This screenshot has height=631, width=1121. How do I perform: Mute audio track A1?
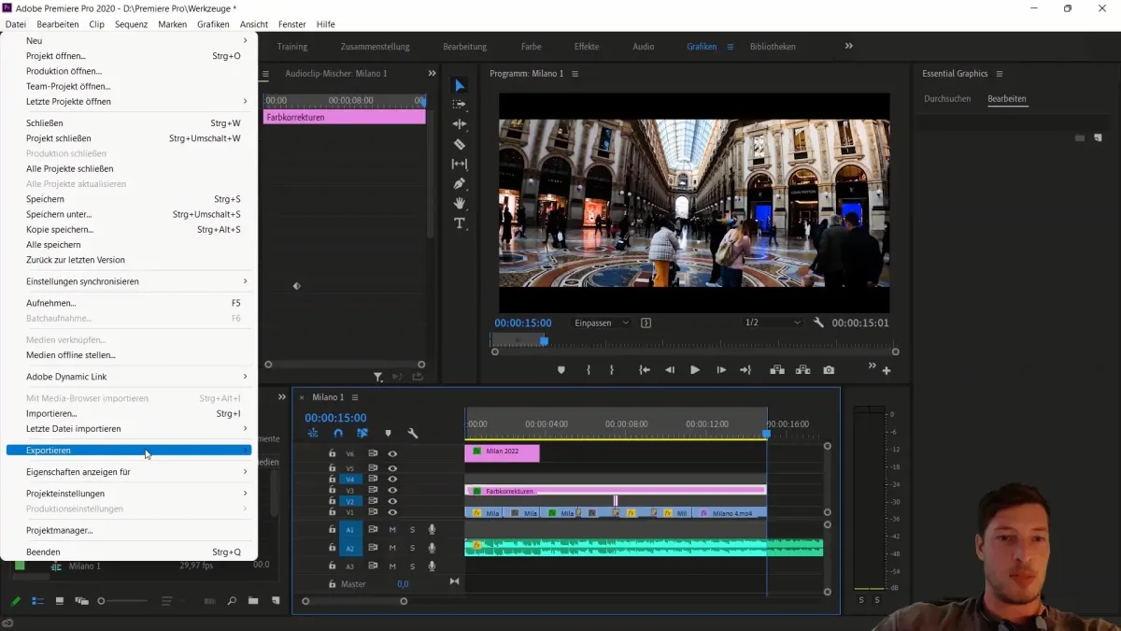[392, 530]
